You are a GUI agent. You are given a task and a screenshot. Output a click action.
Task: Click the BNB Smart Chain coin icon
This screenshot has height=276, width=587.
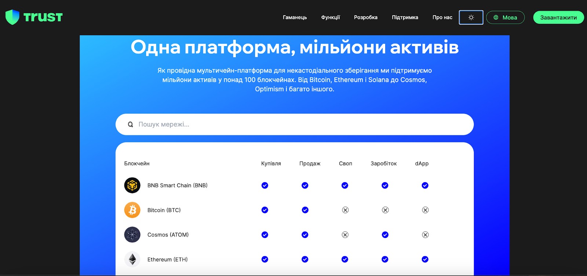tap(132, 185)
